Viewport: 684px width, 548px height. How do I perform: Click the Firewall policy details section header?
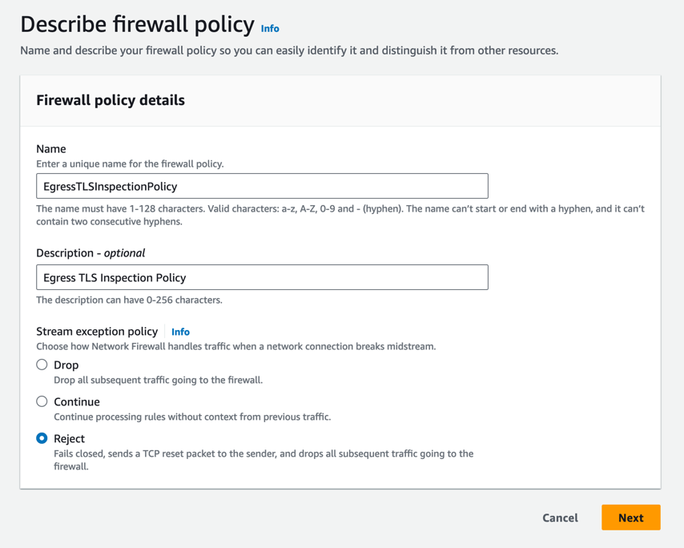click(109, 100)
